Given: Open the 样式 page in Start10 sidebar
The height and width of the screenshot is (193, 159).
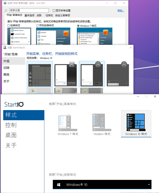Looking at the screenshot, I should tap(24, 115).
